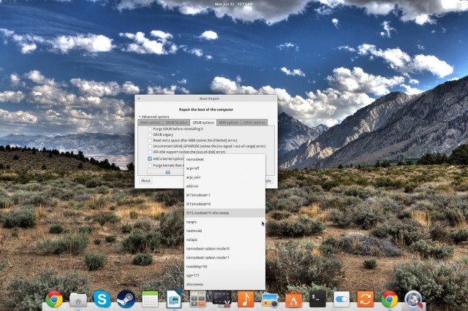Open Google Chrome from the dock
468x311 pixels.
click(x=53, y=299)
